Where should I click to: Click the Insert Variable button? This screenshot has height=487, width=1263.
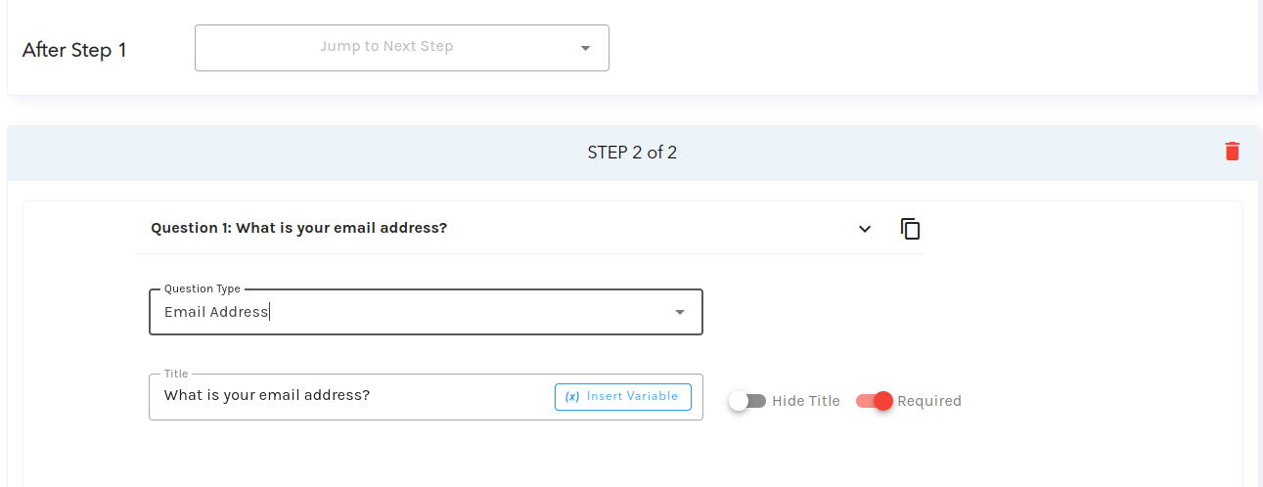623,397
